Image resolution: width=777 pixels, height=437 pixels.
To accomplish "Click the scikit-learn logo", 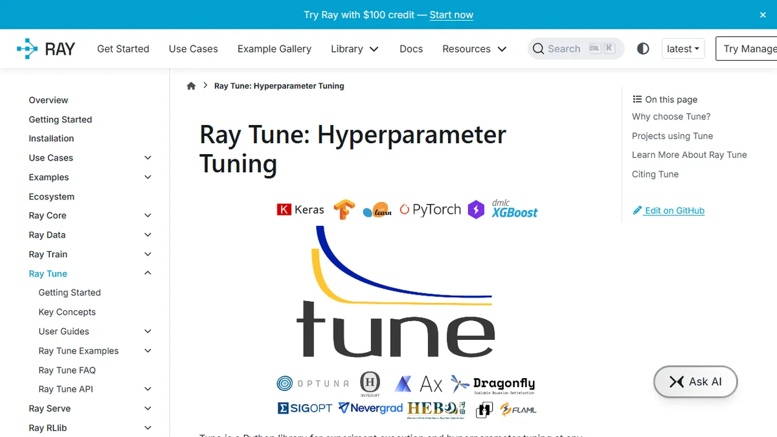I will click(x=377, y=210).
